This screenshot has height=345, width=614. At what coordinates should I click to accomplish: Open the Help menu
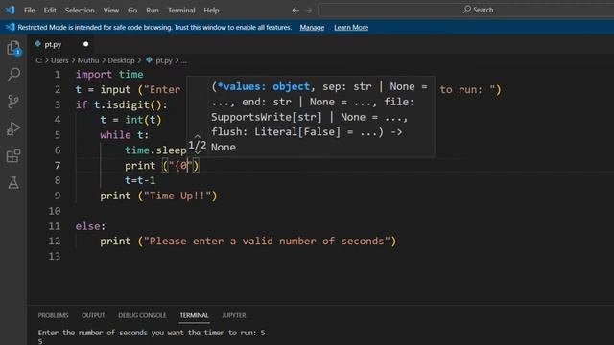pyautogui.click(x=211, y=11)
